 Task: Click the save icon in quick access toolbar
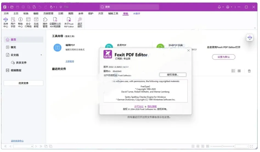coord(17,7)
